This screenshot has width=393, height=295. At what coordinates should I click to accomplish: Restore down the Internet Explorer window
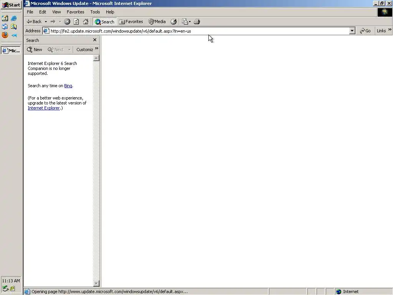[x=382, y=3]
